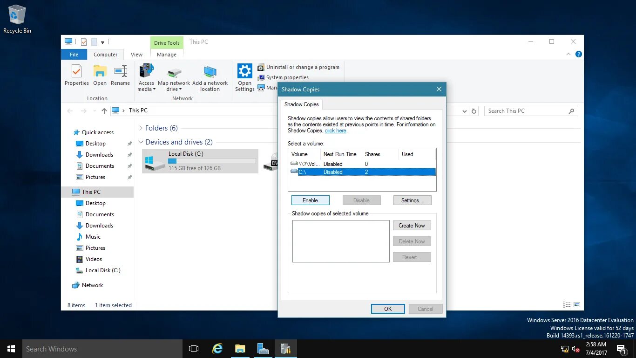The image size is (636, 358).
Task: Open Explorer Help question mark icon
Action: click(579, 54)
